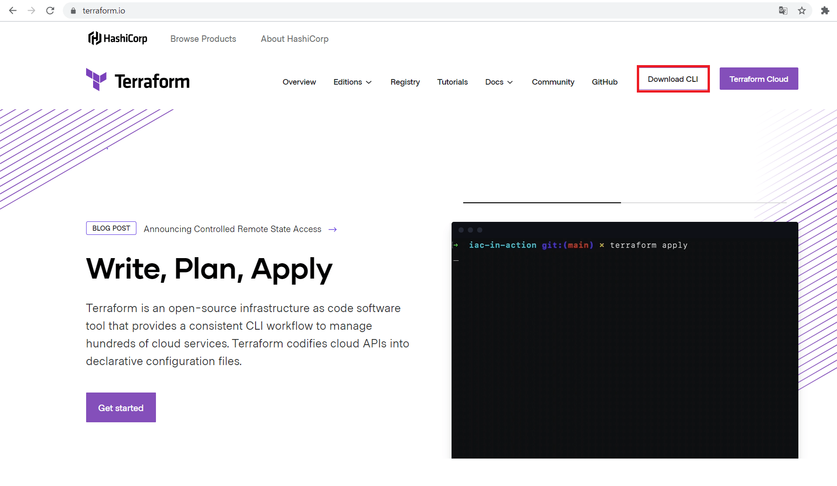Click the Terraform Cloud button

click(x=758, y=79)
